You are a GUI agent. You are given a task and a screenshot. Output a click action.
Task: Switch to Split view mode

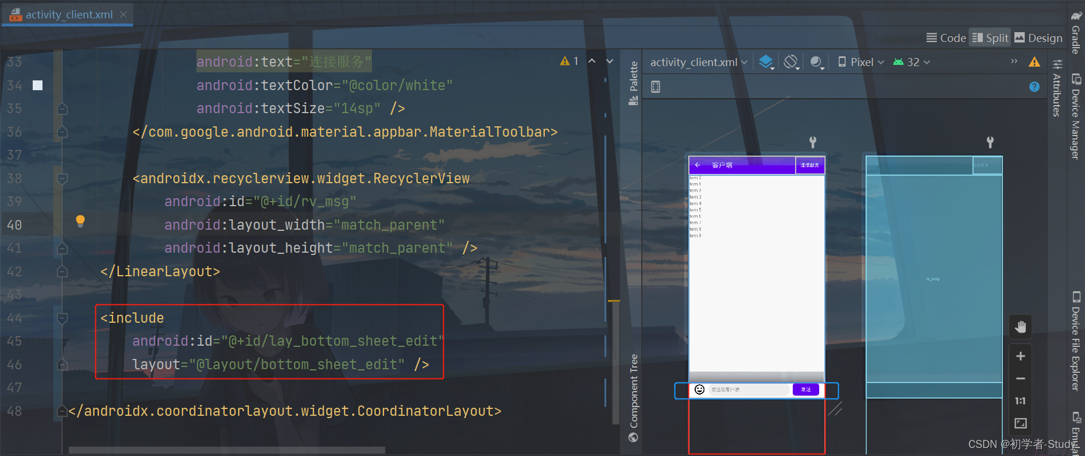pos(990,38)
